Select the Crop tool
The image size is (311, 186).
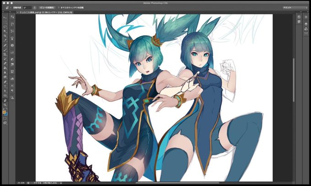[5, 36]
